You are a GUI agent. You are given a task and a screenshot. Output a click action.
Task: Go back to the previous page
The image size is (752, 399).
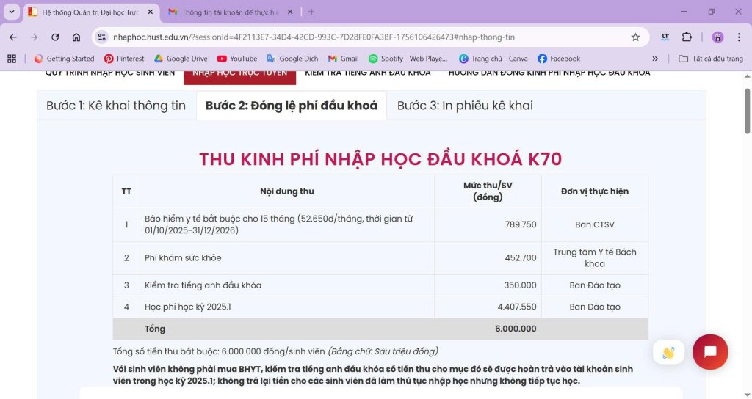point(13,37)
